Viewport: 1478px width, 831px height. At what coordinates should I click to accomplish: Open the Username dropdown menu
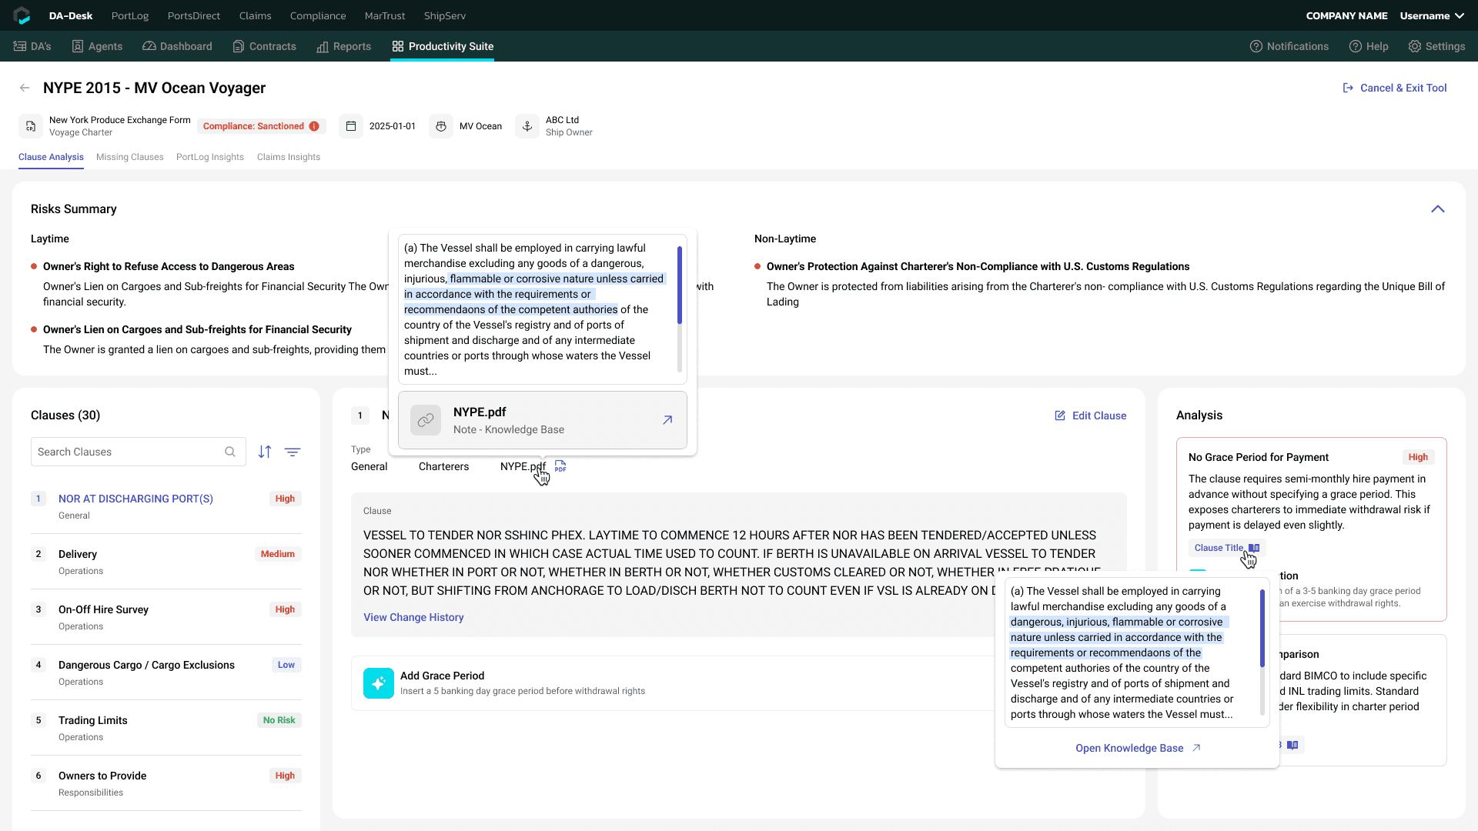click(x=1432, y=15)
